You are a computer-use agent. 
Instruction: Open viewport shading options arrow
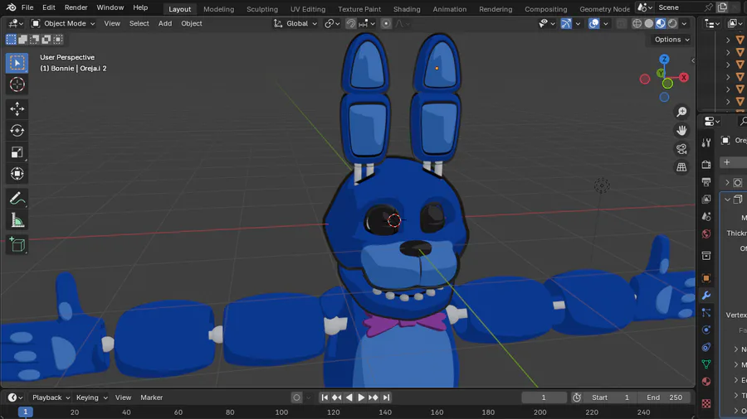point(685,23)
